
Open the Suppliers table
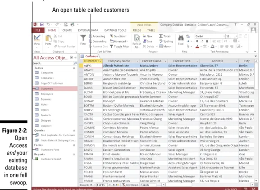click(46, 126)
